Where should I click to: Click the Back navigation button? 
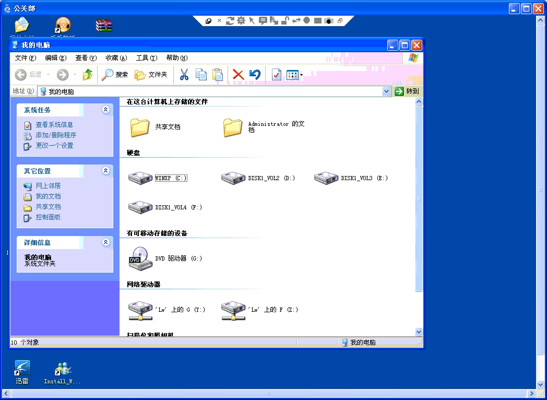[x=28, y=74]
